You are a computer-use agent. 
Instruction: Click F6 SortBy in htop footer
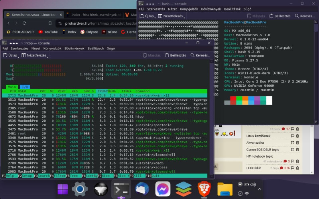pyautogui.click(x=89, y=176)
